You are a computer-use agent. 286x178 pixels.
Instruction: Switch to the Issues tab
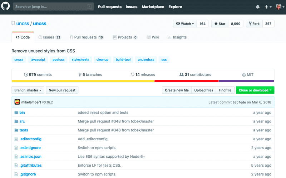tap(50, 37)
